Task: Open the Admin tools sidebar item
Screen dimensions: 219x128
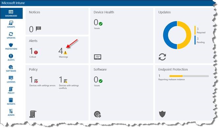Action: coord(11,113)
